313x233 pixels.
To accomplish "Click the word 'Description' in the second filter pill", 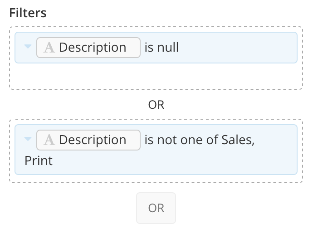I will tap(93, 140).
